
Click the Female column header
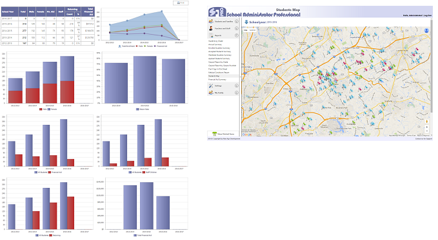(41, 12)
